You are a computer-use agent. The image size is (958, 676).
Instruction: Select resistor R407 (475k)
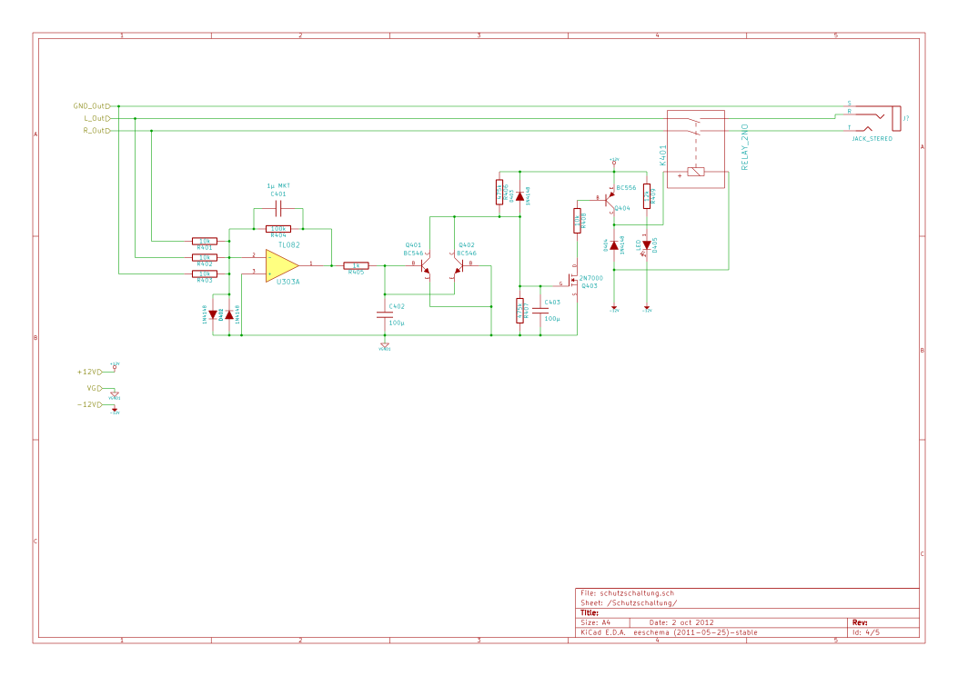click(519, 311)
